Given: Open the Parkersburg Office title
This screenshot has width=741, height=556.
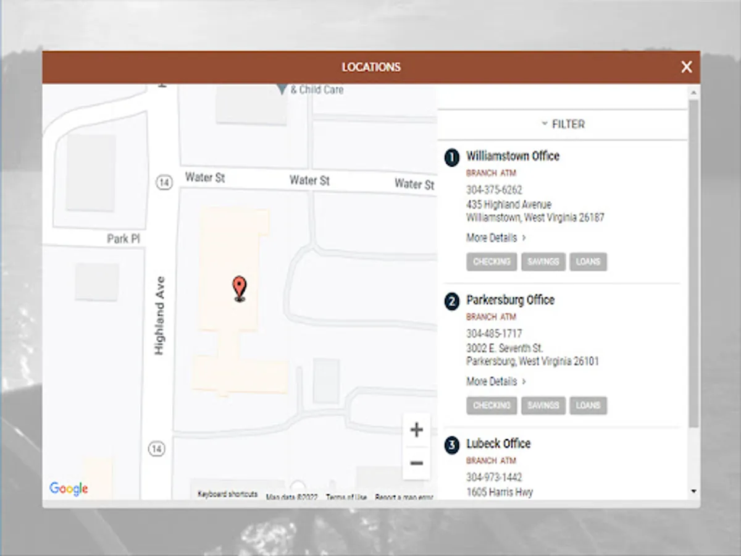Looking at the screenshot, I should pyautogui.click(x=510, y=300).
